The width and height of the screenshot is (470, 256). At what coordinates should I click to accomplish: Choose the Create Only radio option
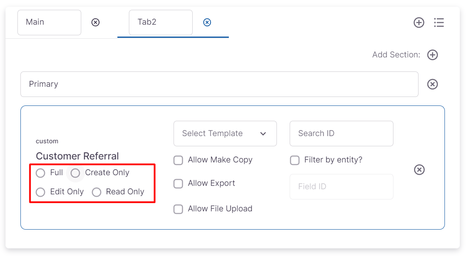pyautogui.click(x=75, y=173)
